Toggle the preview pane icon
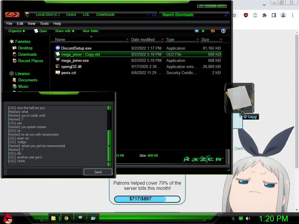 (x=213, y=31)
